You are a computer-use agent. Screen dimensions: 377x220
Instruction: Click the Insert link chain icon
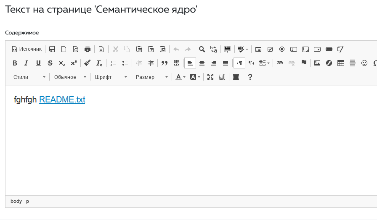click(x=280, y=63)
